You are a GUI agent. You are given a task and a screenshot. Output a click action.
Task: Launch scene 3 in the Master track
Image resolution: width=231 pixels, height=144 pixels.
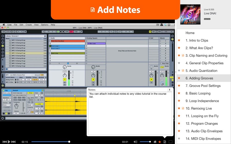click(x=161, y=46)
